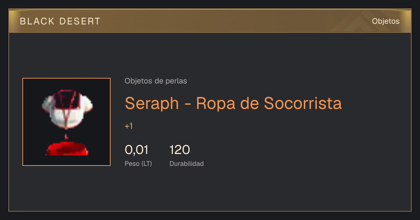
Task: Click the word perlas in category text
Action: [176, 81]
